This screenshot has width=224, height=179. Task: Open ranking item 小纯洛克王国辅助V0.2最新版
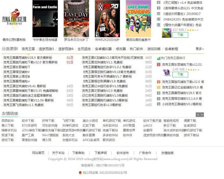[182, 104]
